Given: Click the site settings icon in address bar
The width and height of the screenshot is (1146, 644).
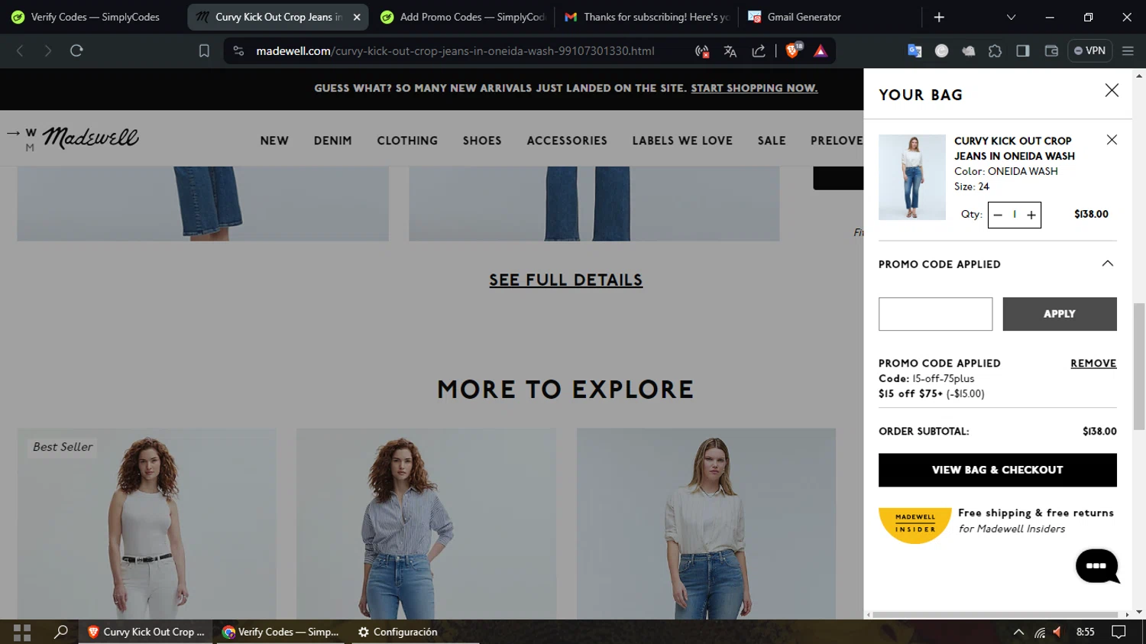Looking at the screenshot, I should click(238, 50).
